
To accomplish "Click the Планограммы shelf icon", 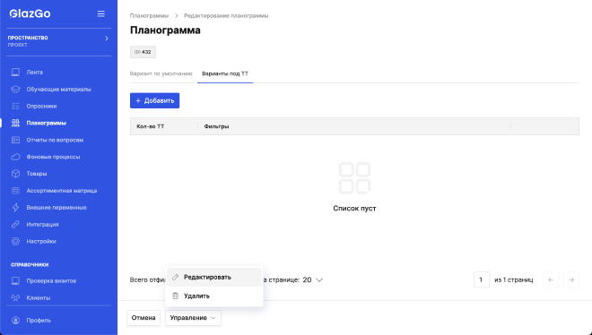I will pyautogui.click(x=15, y=123).
